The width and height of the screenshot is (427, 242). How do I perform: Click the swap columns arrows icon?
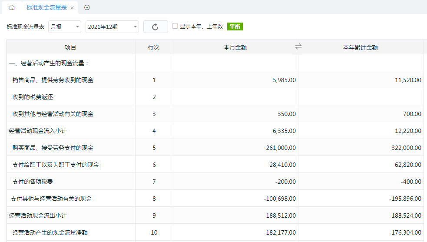(298, 46)
